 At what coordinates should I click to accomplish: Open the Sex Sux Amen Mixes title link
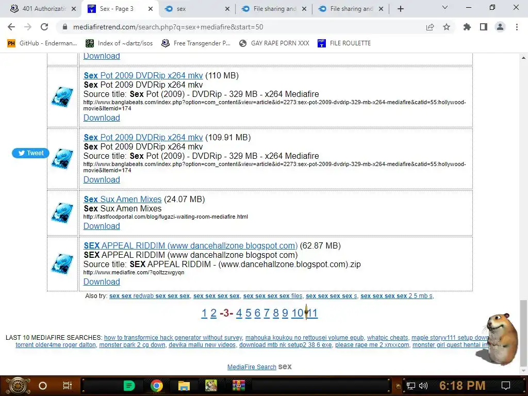[123, 200]
